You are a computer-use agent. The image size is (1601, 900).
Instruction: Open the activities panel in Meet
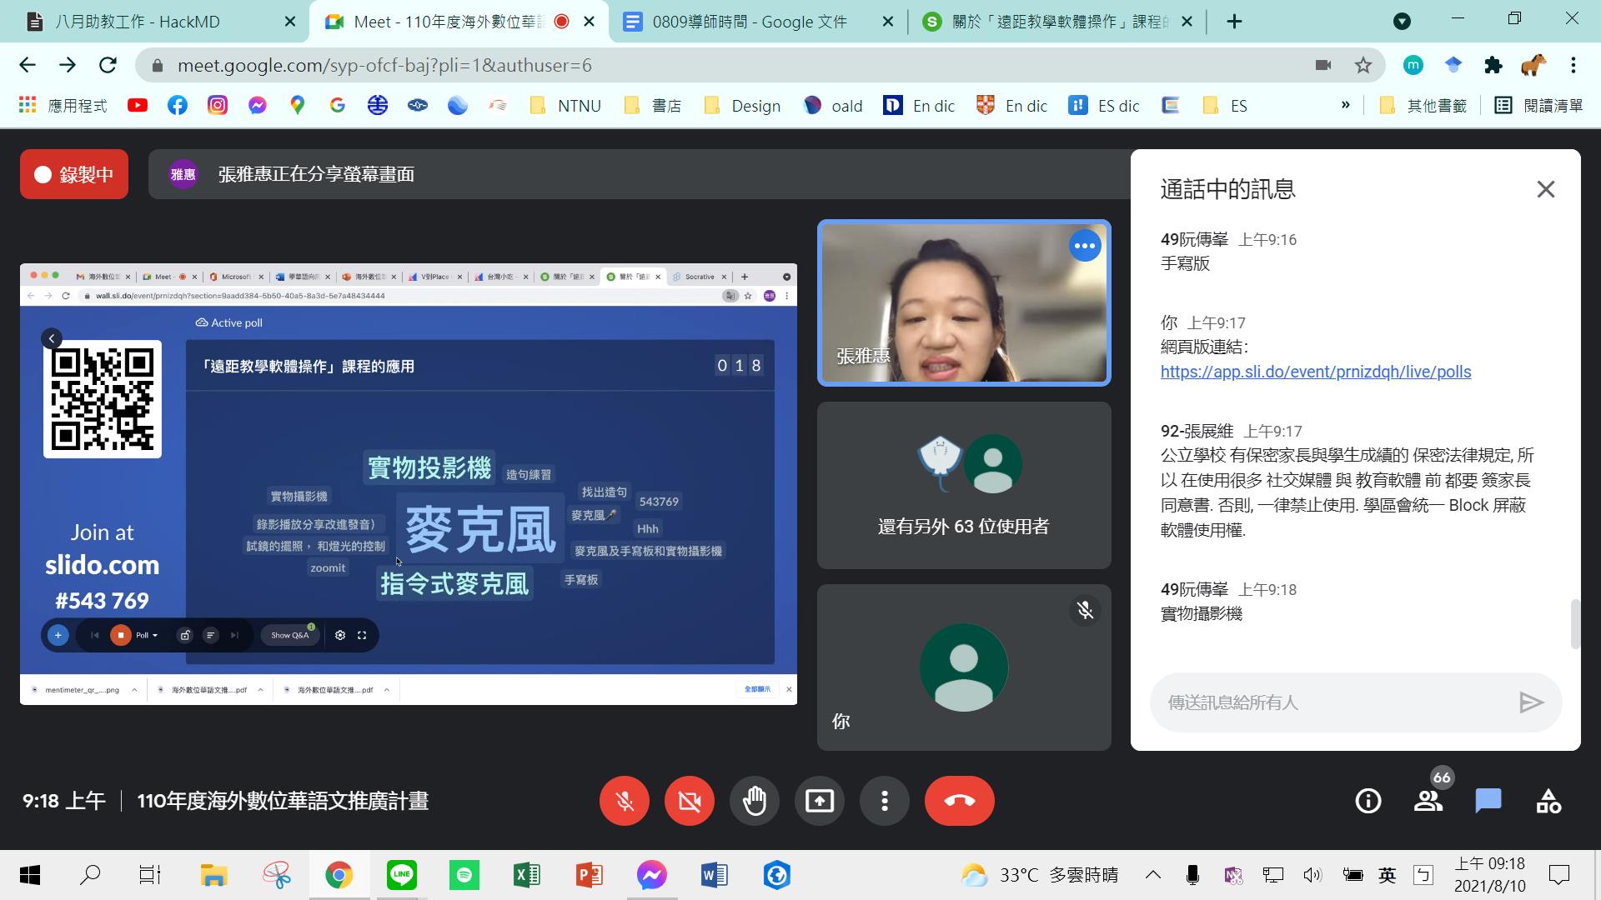1548,800
